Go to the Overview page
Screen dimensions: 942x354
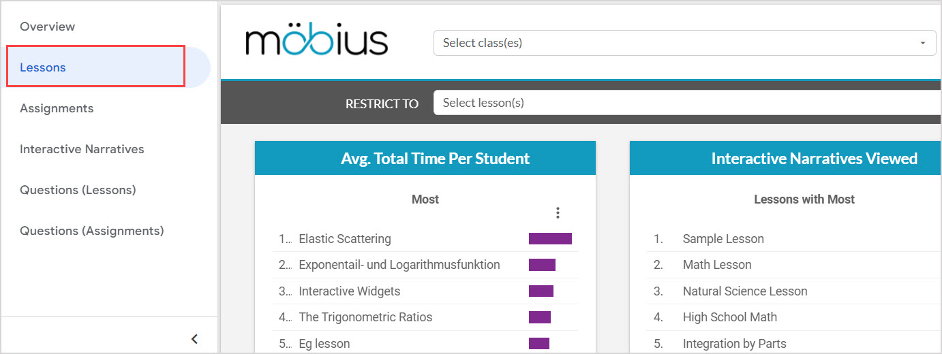[x=48, y=27]
